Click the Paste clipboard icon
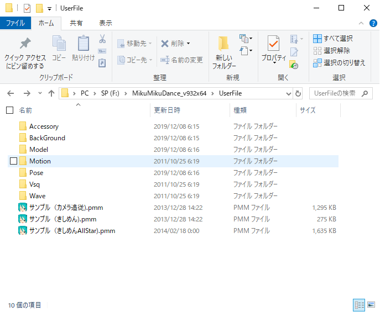This screenshot has width=380, height=312. (x=83, y=43)
